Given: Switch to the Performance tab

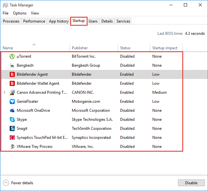Looking at the screenshot, I should 34,21.
